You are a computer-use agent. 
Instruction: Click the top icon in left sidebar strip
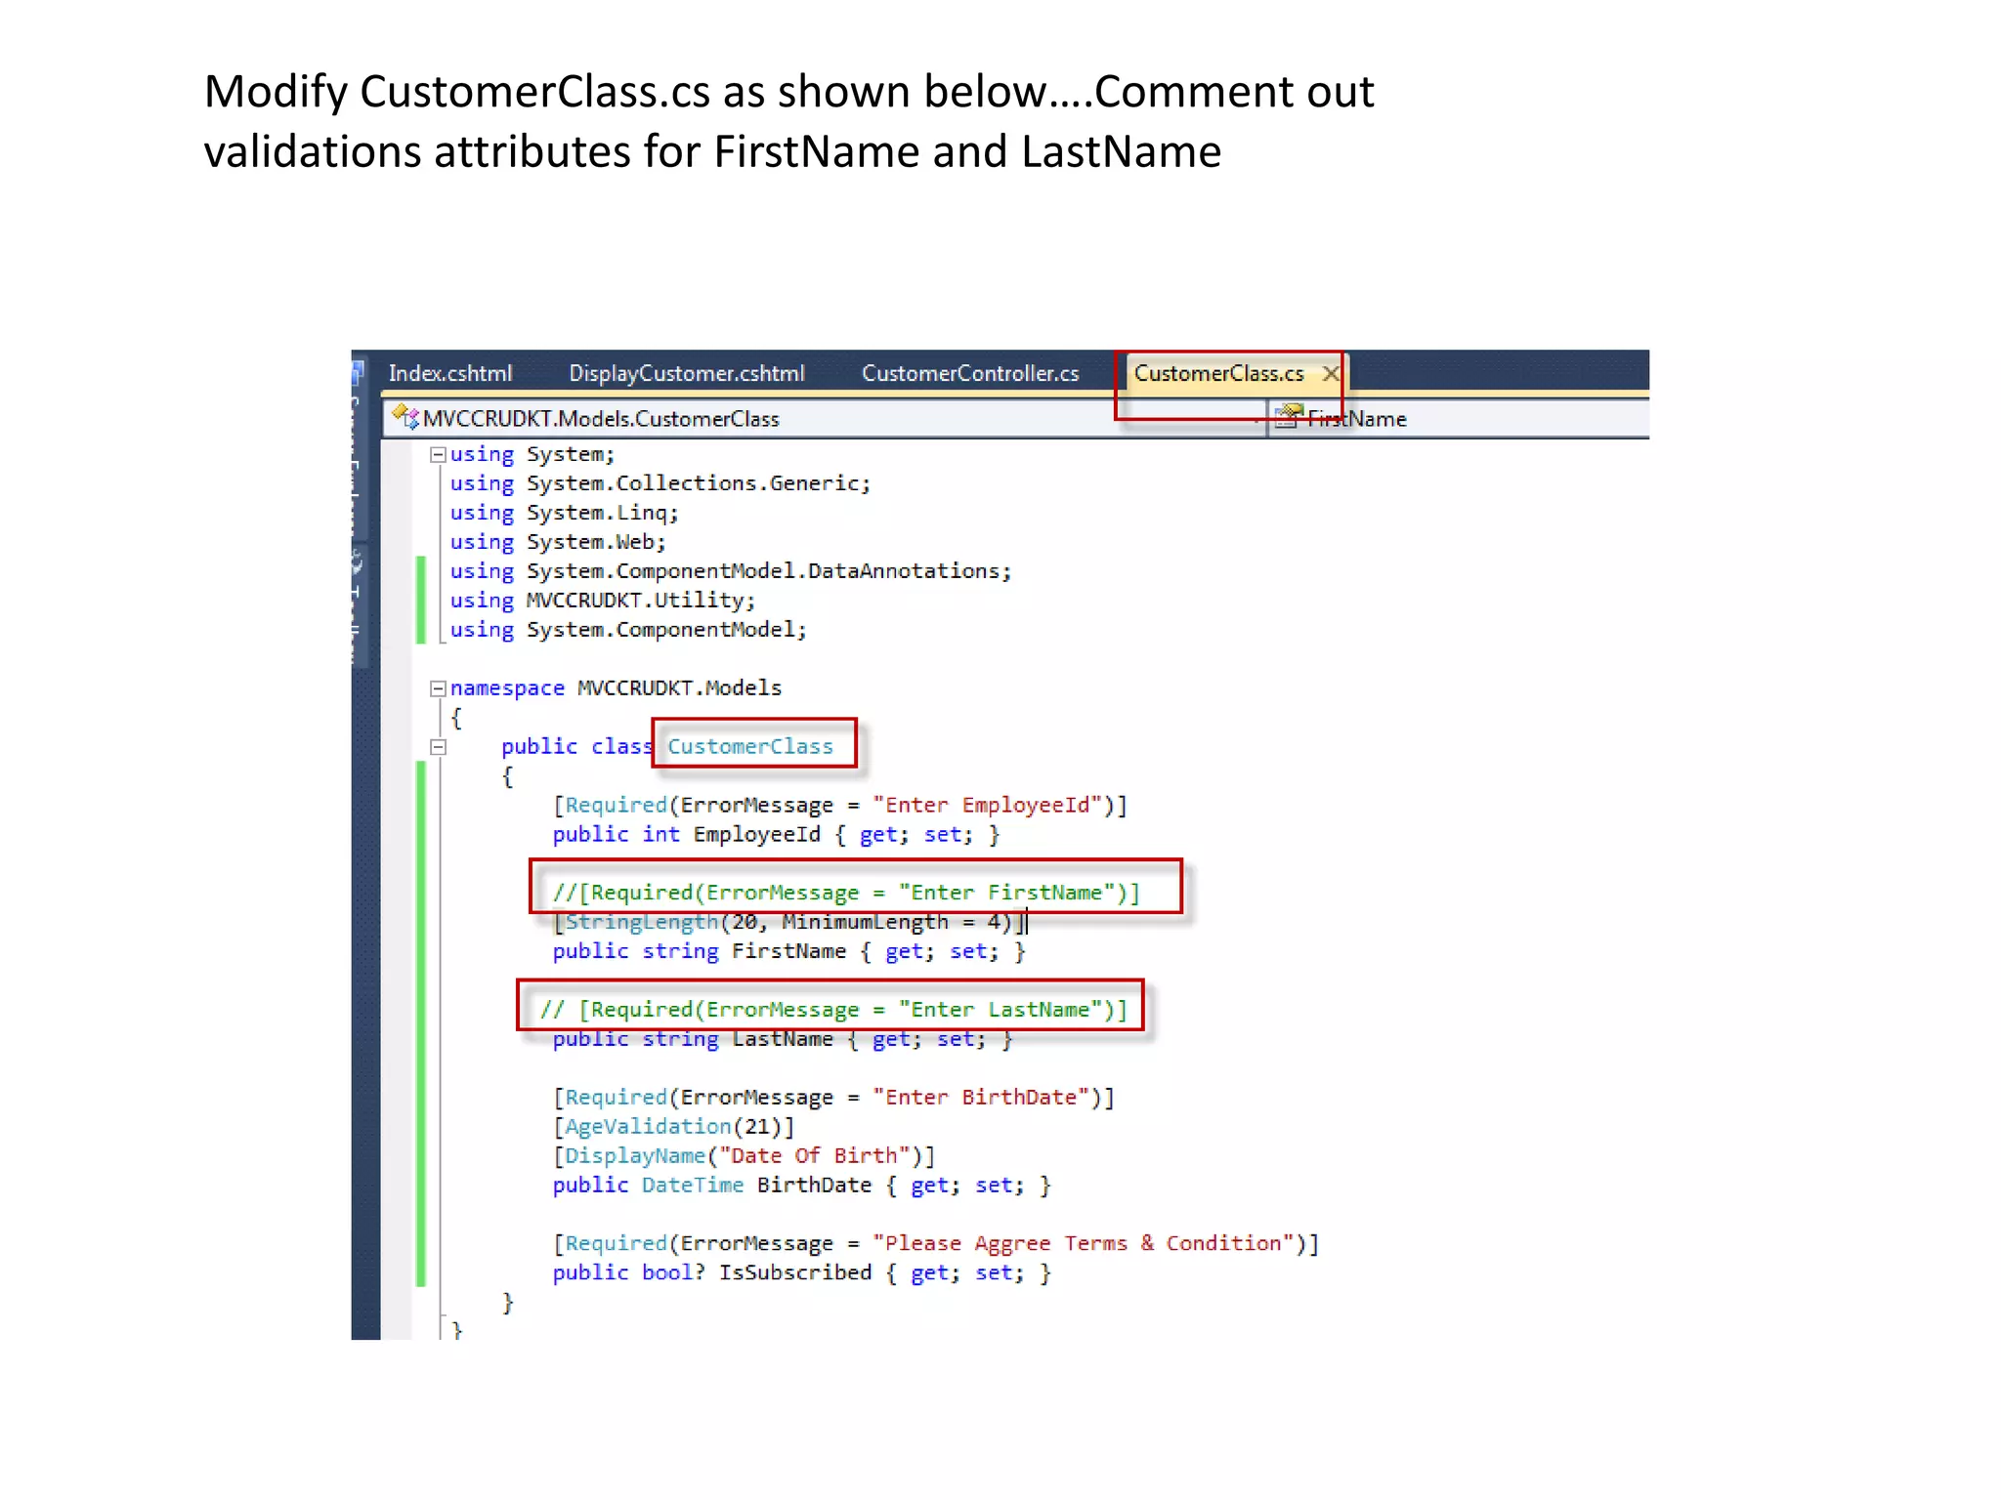click(x=358, y=372)
